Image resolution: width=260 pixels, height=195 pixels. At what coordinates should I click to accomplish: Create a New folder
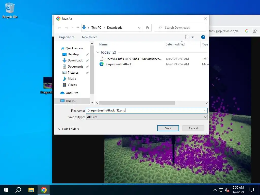(89, 37)
